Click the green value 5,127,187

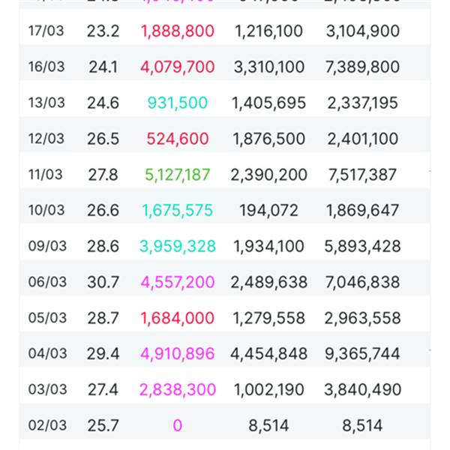tap(178, 175)
